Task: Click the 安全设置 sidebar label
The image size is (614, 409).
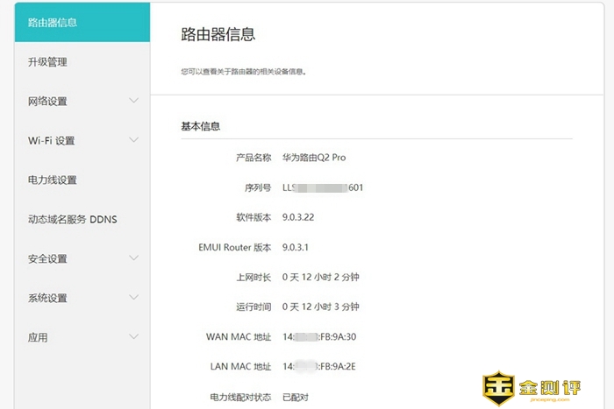Action: click(47, 259)
